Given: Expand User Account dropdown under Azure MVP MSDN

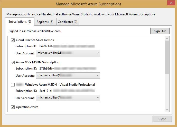Looking at the screenshot, I should click(68, 75).
